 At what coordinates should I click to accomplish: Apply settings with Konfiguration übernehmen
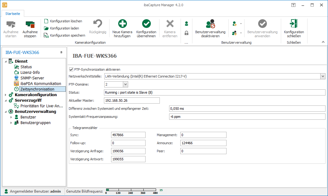pyautogui.click(x=146, y=24)
